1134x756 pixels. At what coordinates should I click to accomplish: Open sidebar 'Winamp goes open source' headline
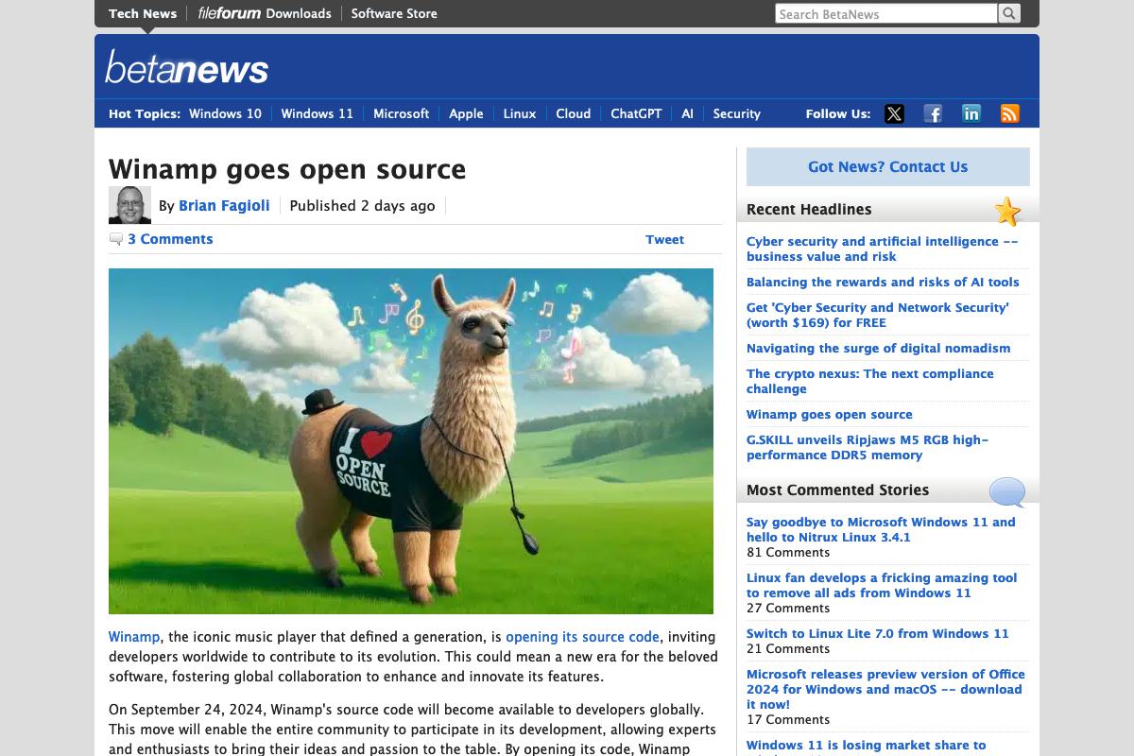point(830,414)
